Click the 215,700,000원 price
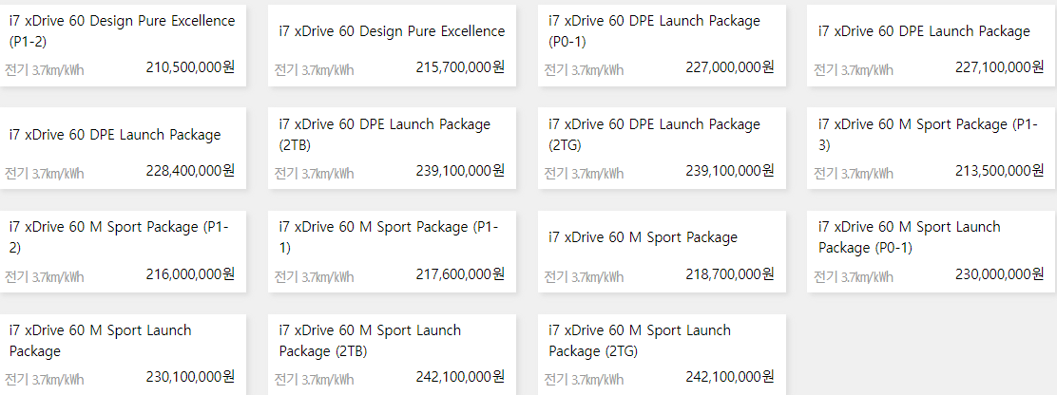The image size is (1057, 395). [460, 67]
